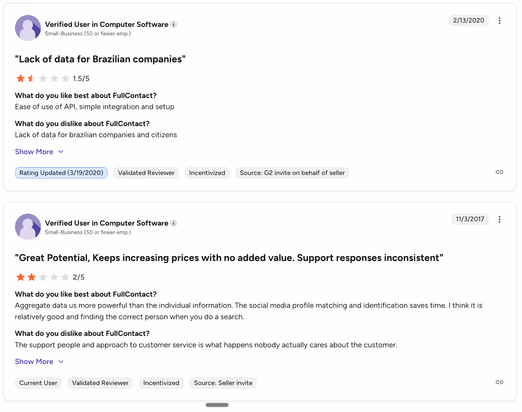
Task: Click the first reviewer's avatar image
Action: [28, 28]
